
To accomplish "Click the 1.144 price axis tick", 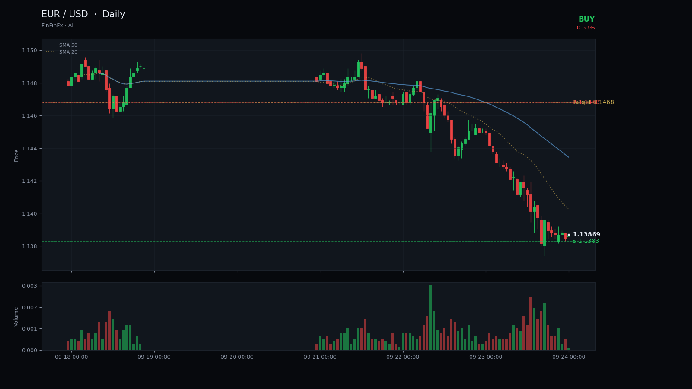I will click(29, 149).
